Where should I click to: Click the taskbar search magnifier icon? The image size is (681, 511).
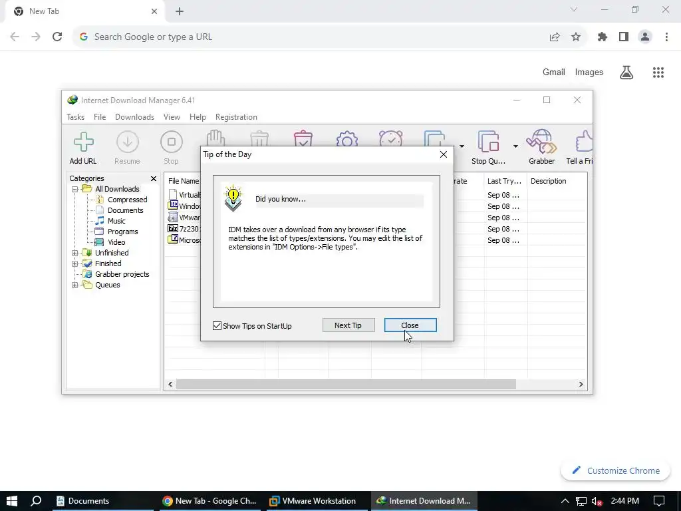pyautogui.click(x=36, y=501)
